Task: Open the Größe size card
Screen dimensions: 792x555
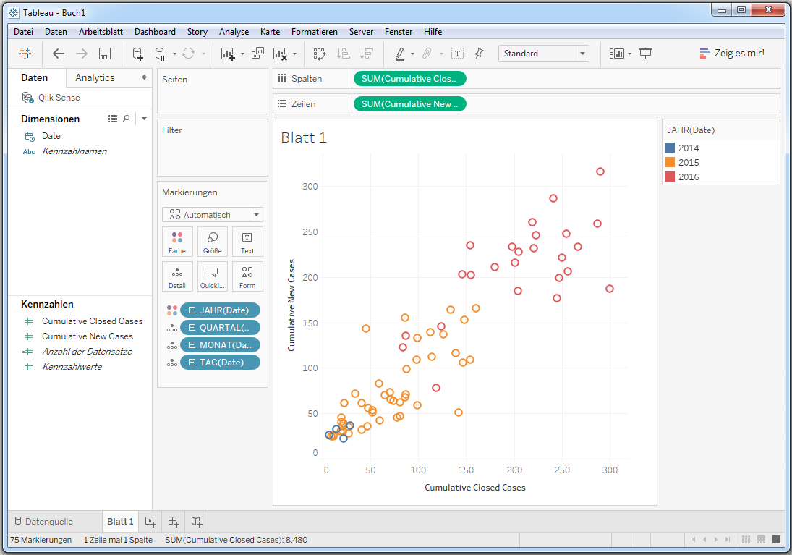Action: [212, 242]
